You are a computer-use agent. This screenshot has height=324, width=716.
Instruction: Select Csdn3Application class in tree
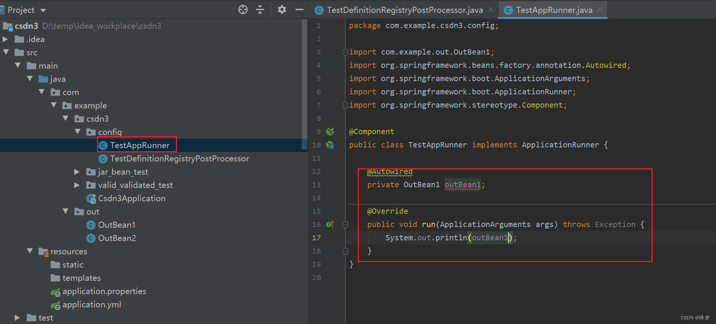tap(132, 198)
